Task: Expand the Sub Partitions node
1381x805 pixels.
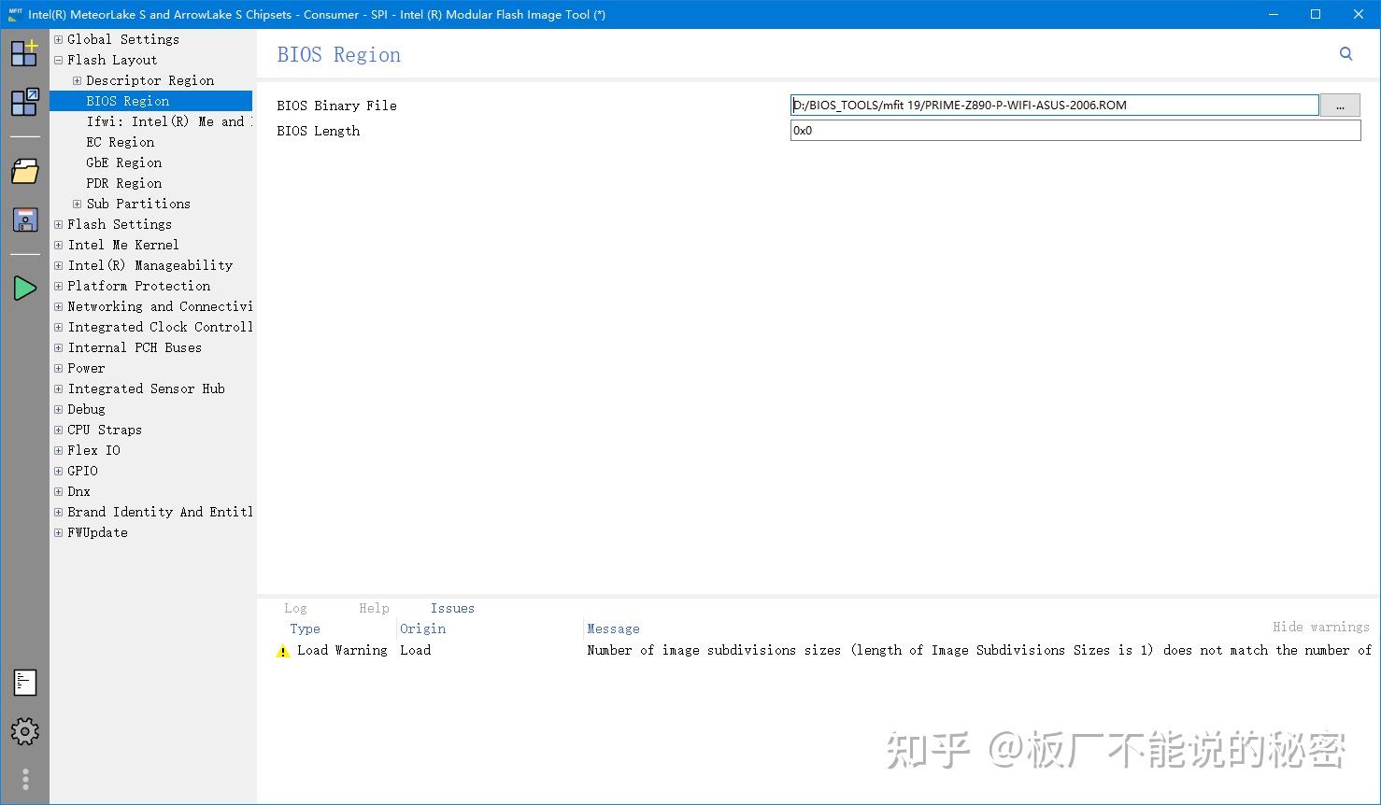Action: point(78,204)
